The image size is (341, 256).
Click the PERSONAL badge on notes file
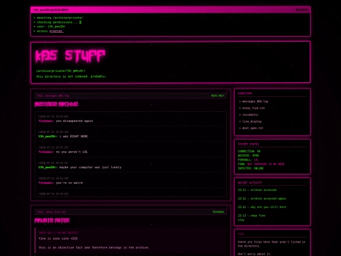click(x=218, y=212)
